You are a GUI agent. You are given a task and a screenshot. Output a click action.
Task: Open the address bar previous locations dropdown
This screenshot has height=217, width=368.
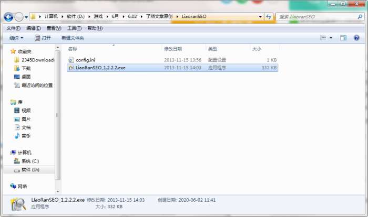[260, 17]
